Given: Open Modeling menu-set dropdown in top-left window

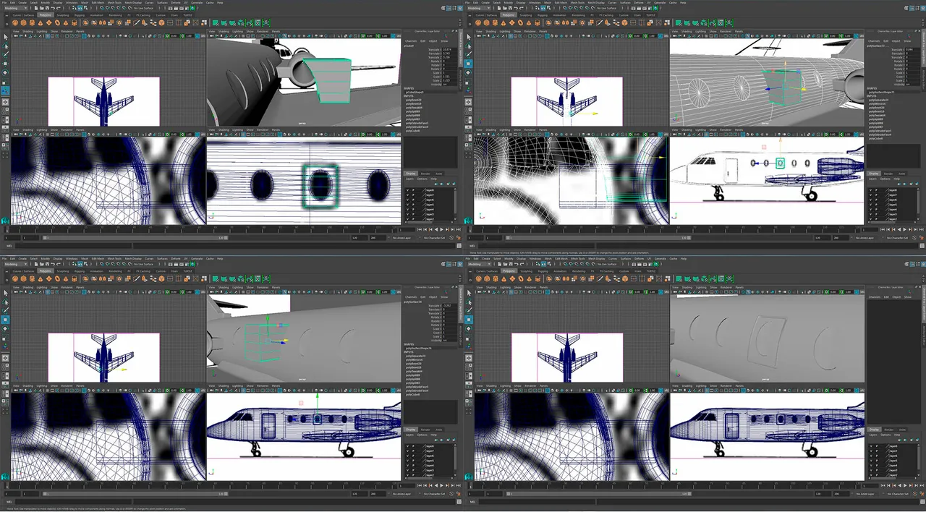Looking at the screenshot, I should coord(16,8).
